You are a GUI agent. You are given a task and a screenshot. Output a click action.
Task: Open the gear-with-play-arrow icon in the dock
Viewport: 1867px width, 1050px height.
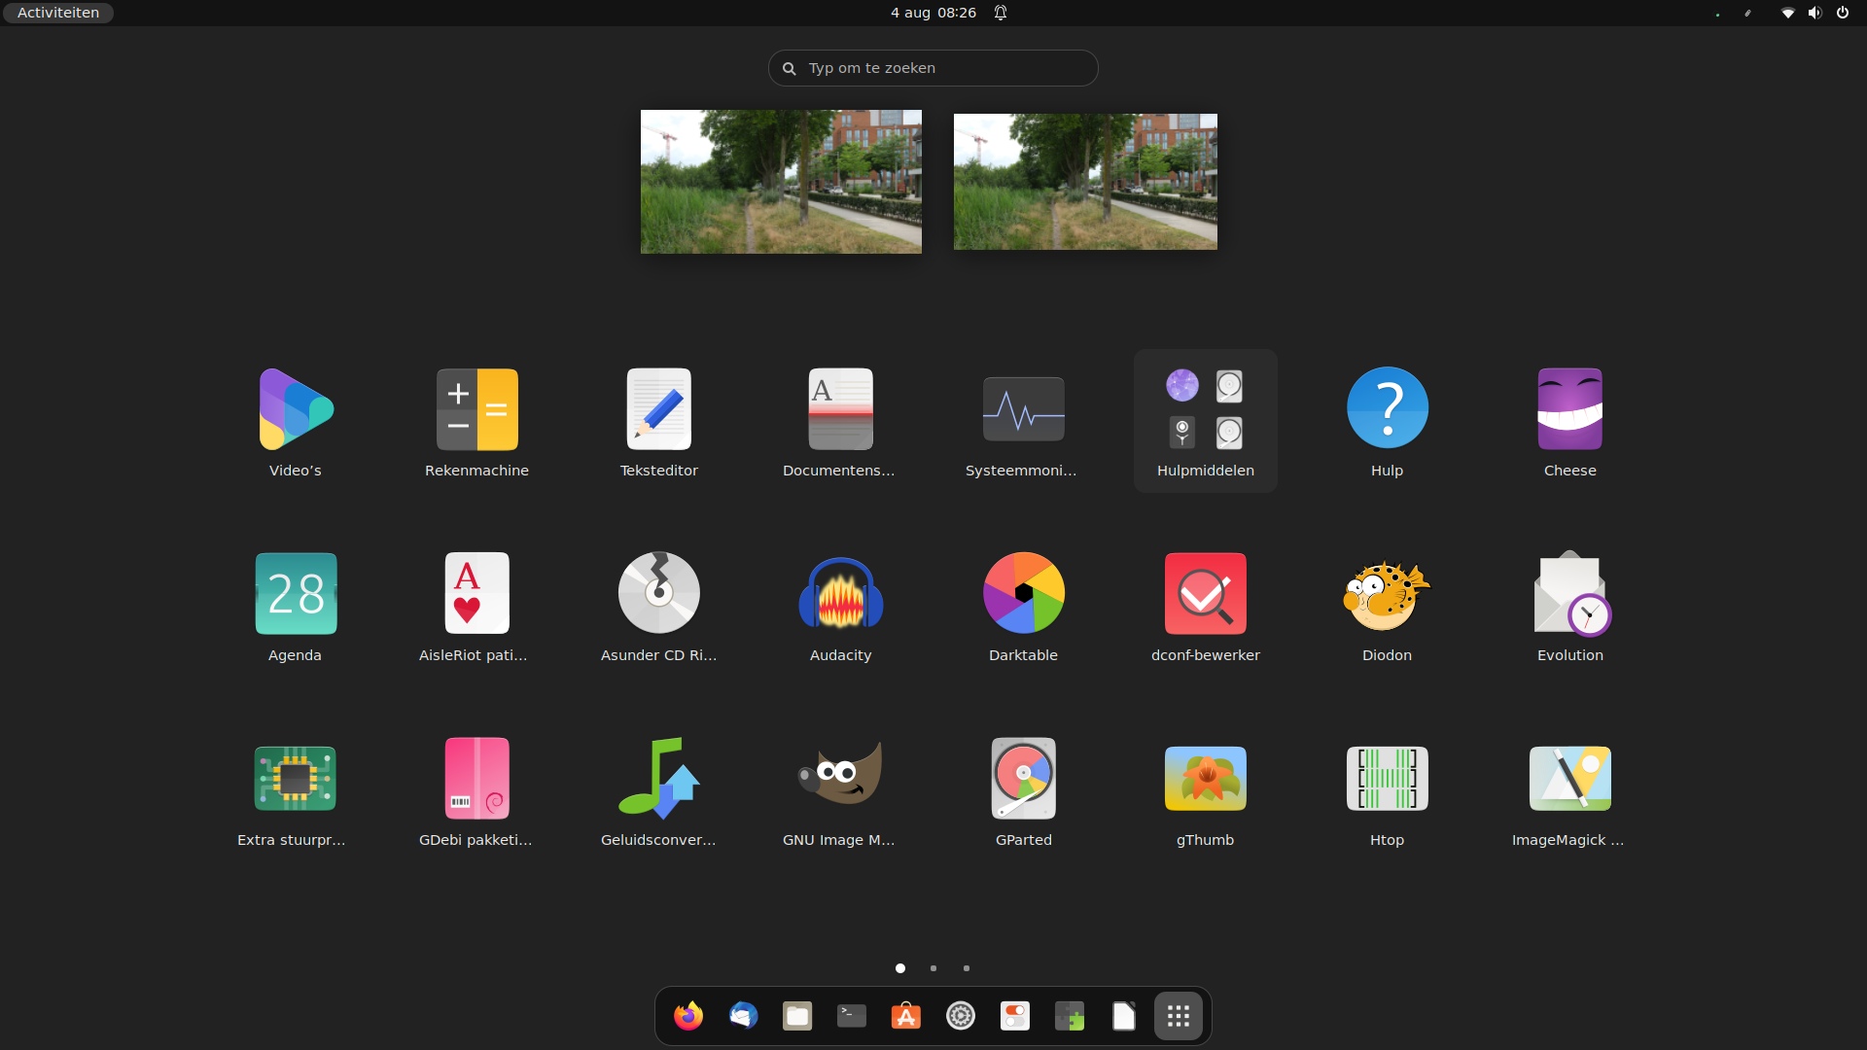click(961, 1016)
